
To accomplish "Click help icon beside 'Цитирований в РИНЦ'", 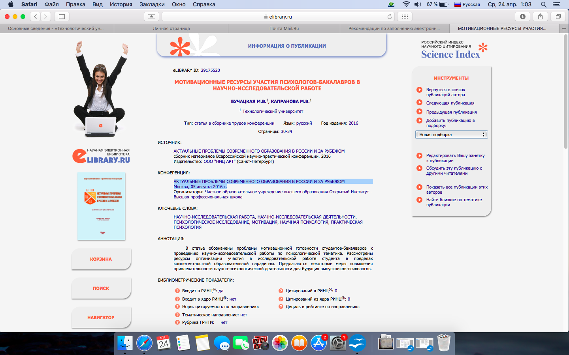I will point(281,291).
